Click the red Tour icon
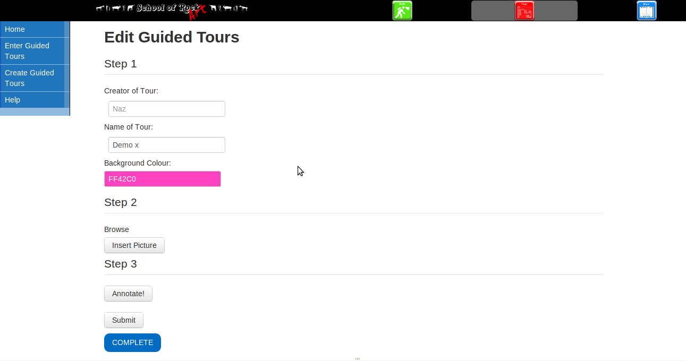 [x=524, y=11]
